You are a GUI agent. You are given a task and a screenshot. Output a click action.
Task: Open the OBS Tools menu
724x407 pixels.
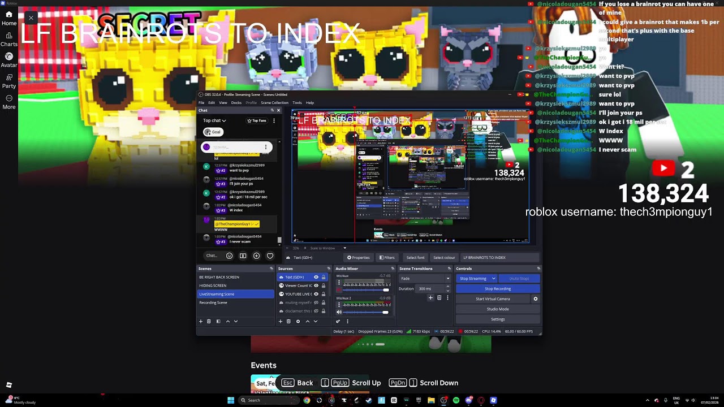(x=297, y=103)
